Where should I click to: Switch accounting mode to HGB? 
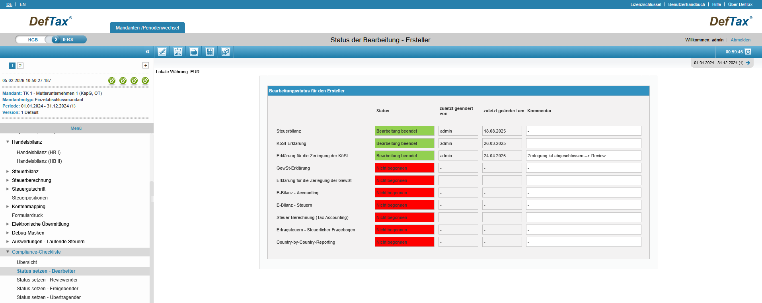[x=33, y=40]
